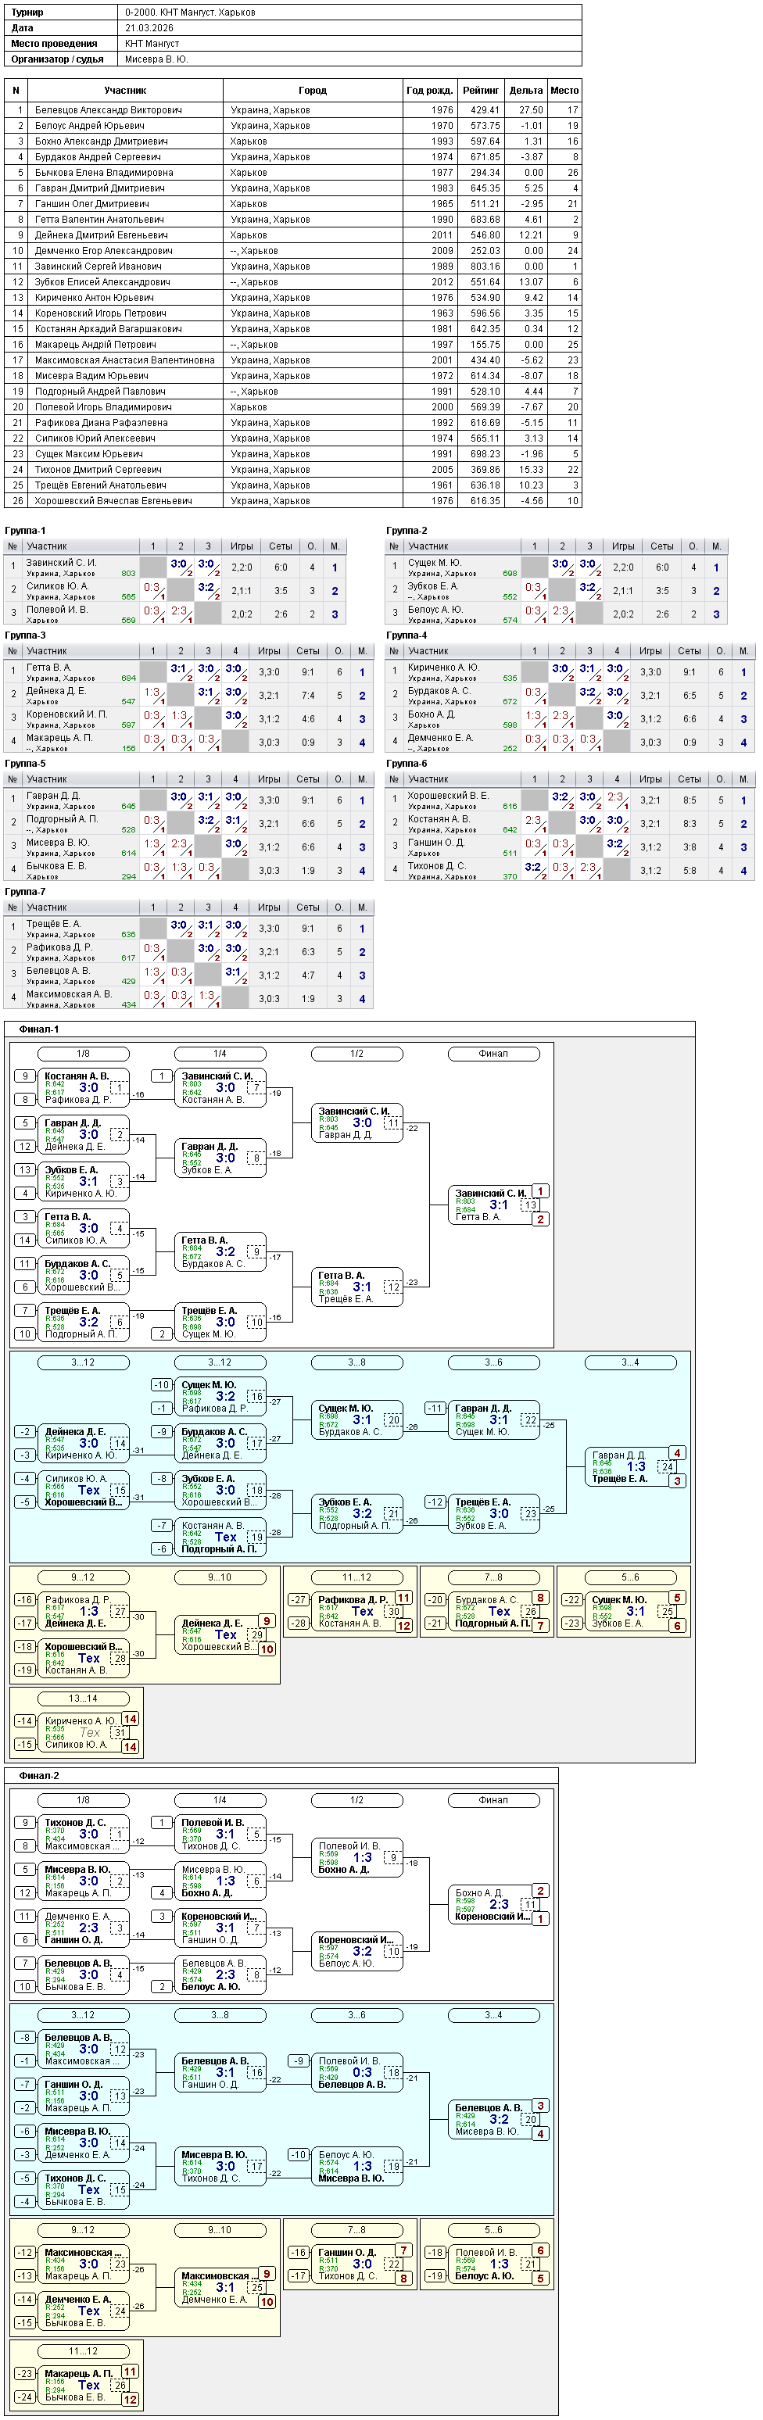Image resolution: width=763 pixels, height=2420 pixels.
Task: Click the "Финал-1" section heading
Action: pos(39,1029)
